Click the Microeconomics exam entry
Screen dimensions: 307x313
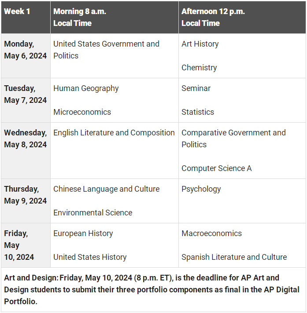[82, 112]
